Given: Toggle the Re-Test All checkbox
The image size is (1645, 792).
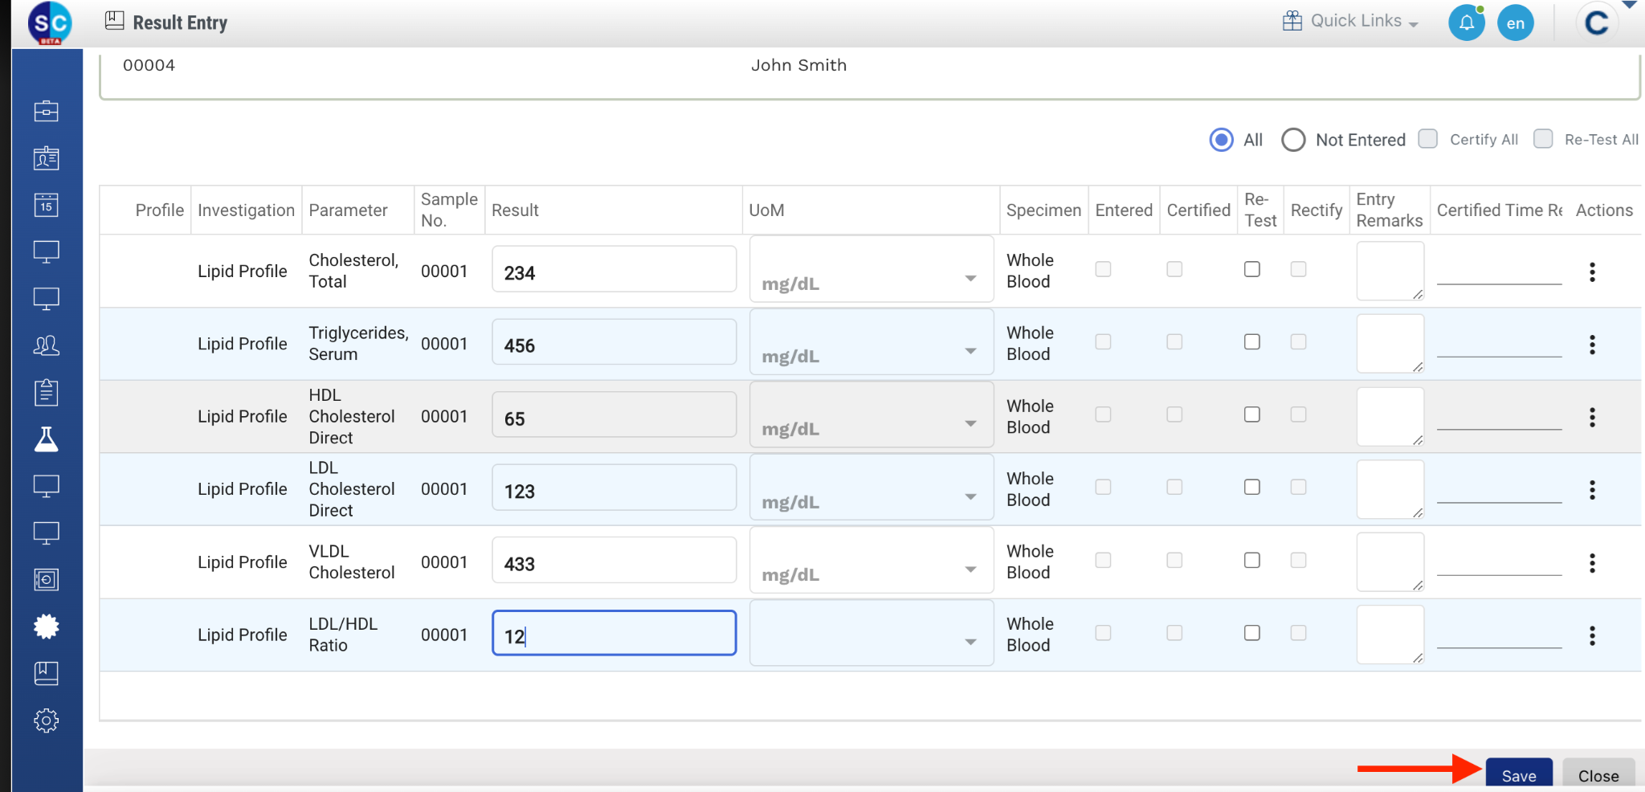Looking at the screenshot, I should pos(1542,139).
